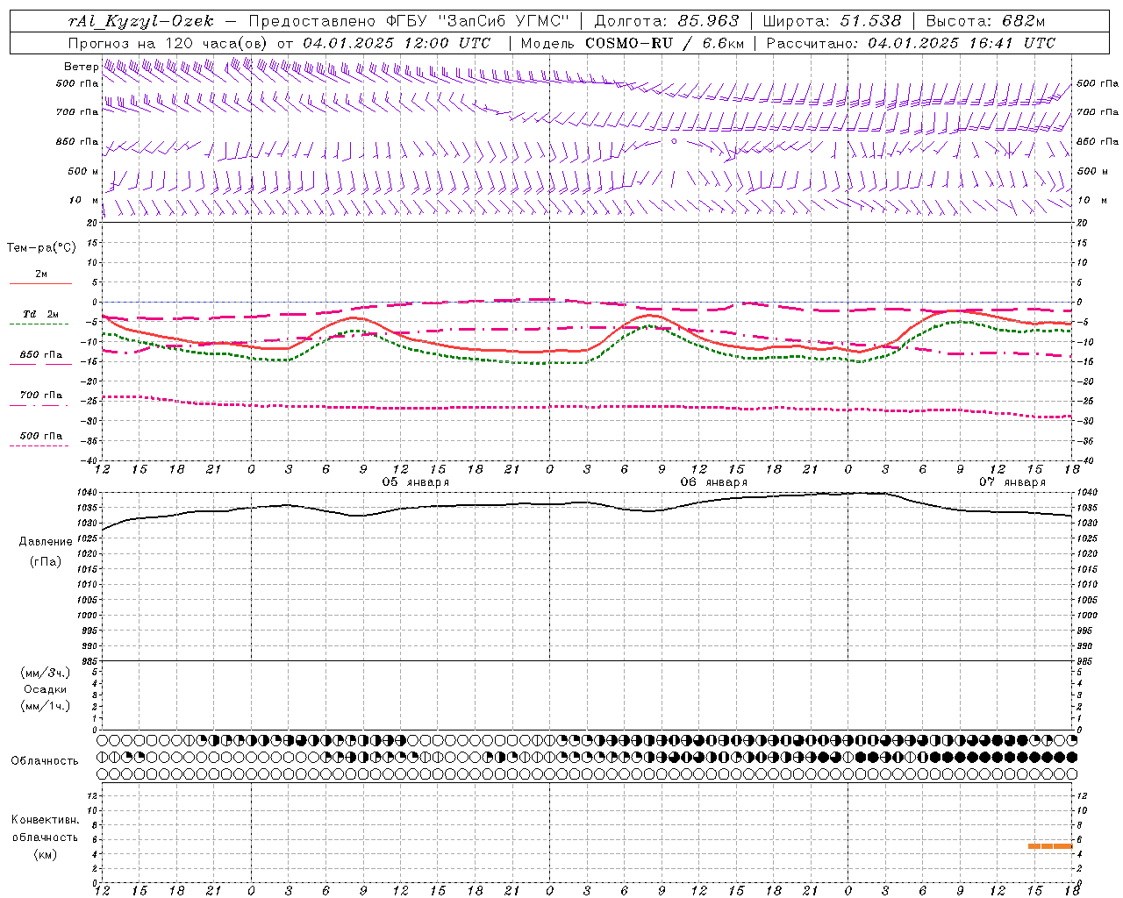Screen dimensions: 1123x898
Task: Click the 07 января date label
Action: (1012, 482)
